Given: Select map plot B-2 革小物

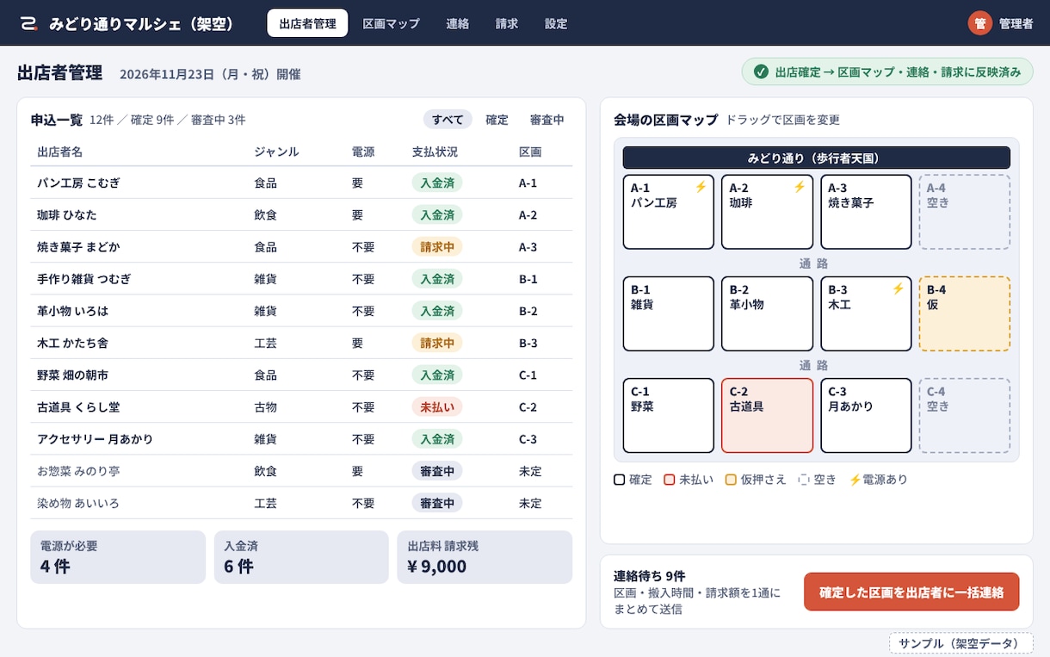Looking at the screenshot, I should point(767,313).
